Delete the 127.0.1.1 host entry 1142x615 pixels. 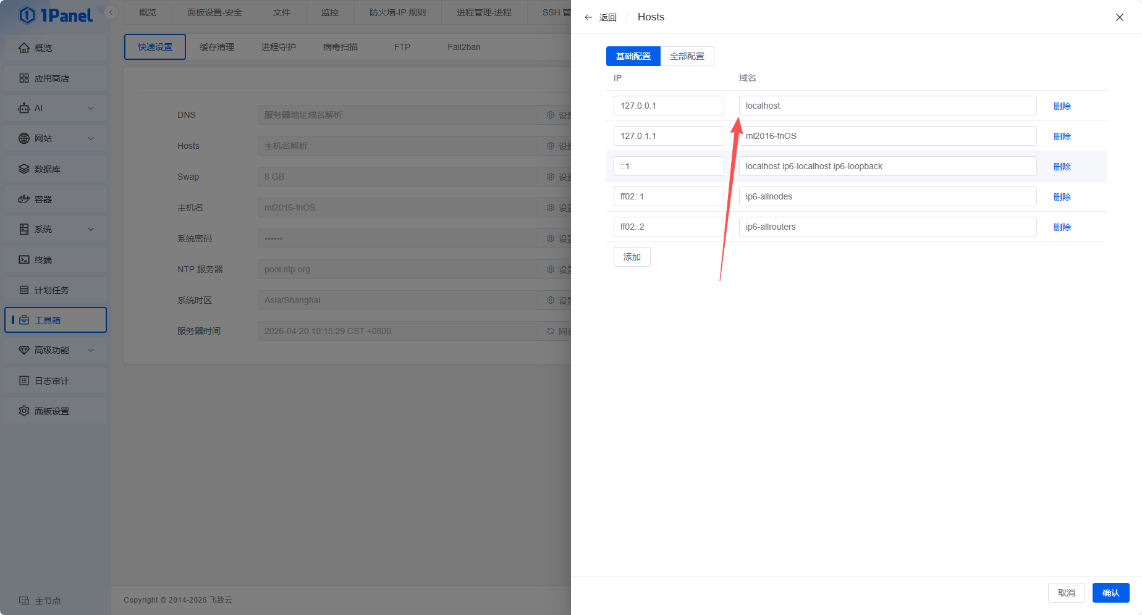[1062, 136]
